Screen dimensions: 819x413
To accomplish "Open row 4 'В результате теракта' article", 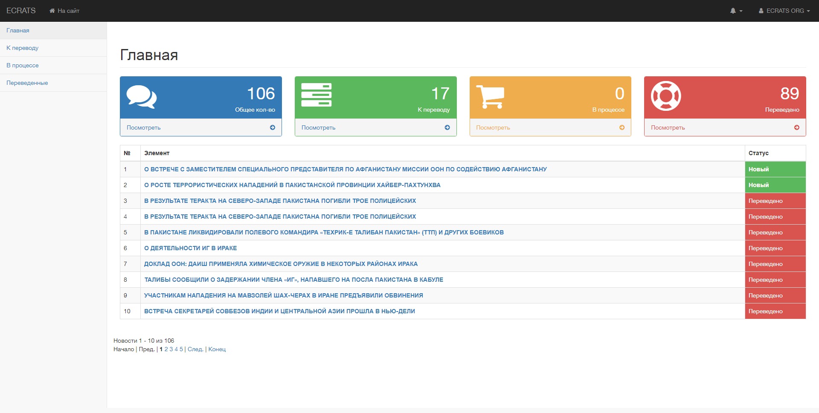I will click(280, 217).
